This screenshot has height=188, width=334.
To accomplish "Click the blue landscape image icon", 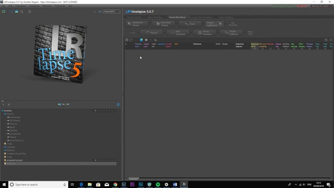I will click(16, 11).
